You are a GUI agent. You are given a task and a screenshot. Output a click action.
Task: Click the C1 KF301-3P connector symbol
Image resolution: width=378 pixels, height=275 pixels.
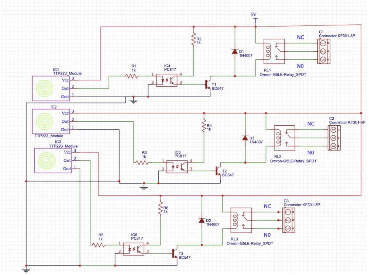tap(323, 51)
